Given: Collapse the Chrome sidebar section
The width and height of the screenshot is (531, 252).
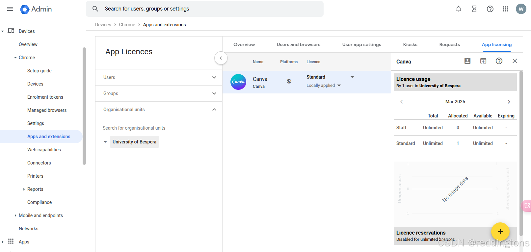Looking at the screenshot, I should (x=15, y=58).
